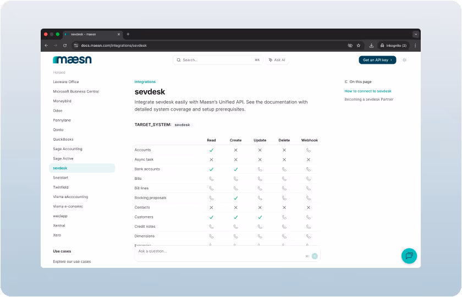Open Visma eAcccounting in sidebar

coord(70,196)
